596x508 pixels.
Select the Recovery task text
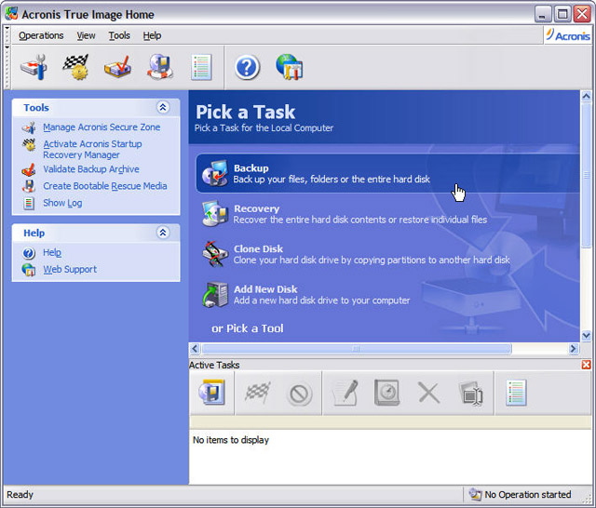pos(360,214)
